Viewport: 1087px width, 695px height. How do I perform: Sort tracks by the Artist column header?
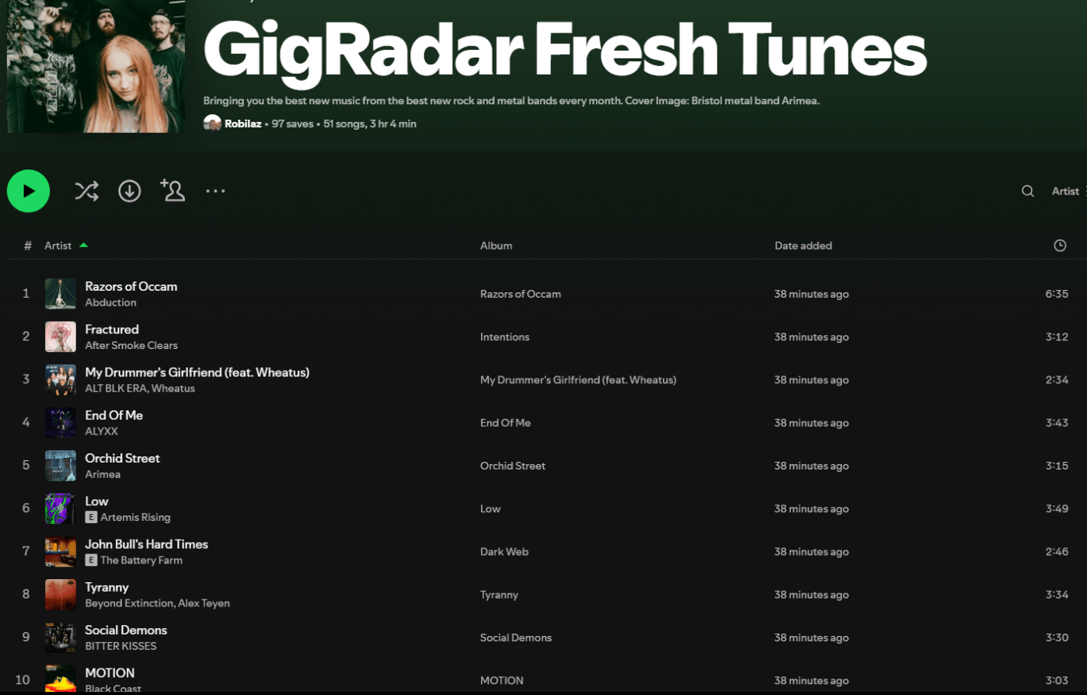(x=58, y=246)
